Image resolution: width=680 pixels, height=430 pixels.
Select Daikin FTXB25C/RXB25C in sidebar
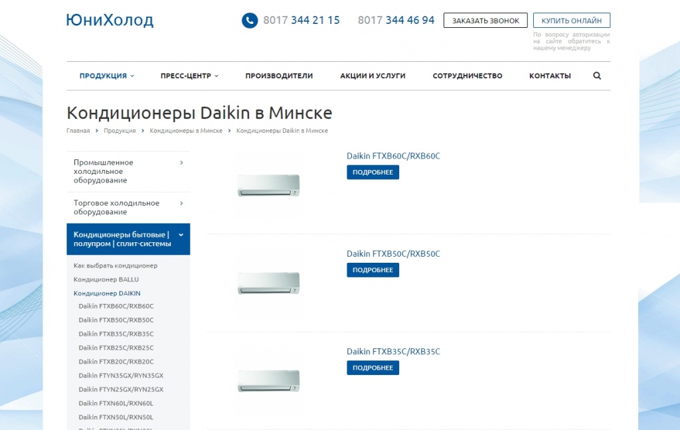[116, 348]
